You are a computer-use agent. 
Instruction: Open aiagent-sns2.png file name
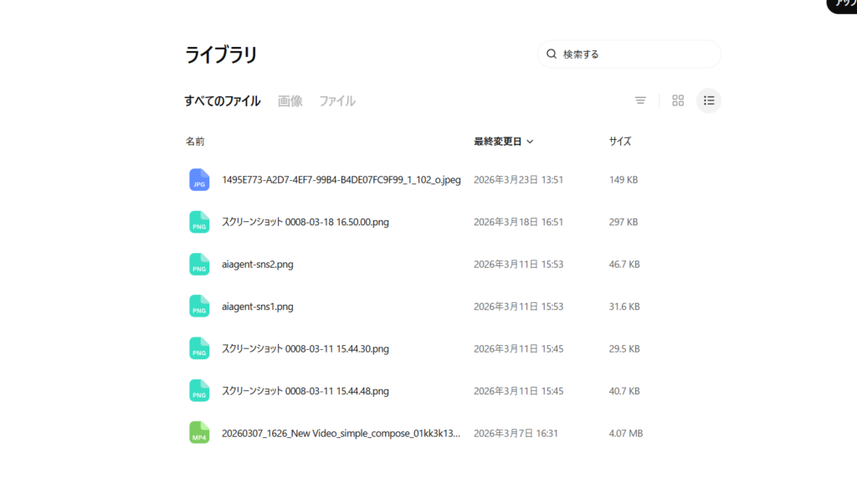[x=258, y=265]
